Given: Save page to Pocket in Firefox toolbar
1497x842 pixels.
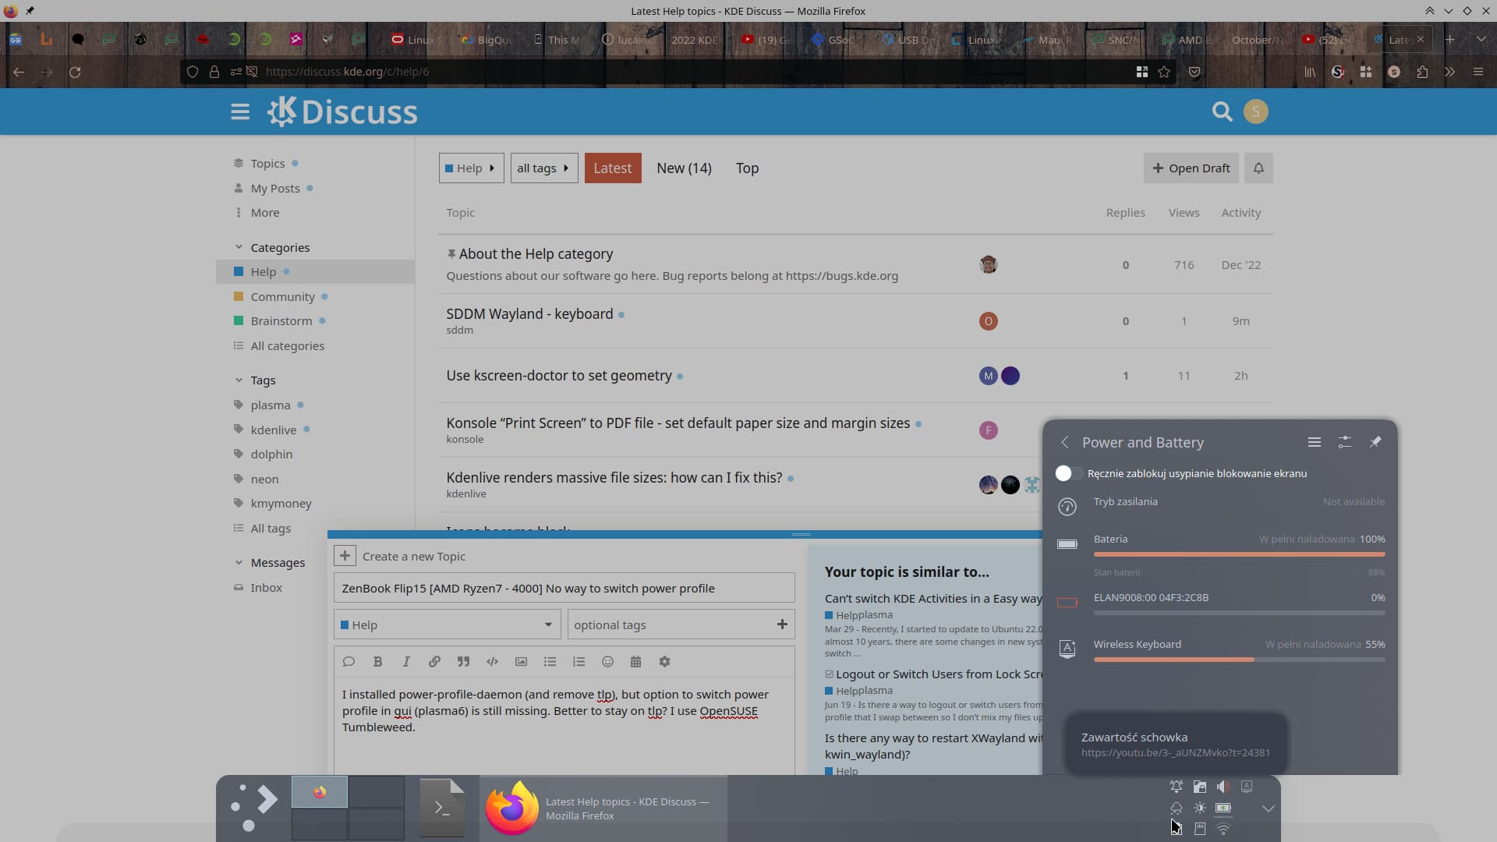Looking at the screenshot, I should pos(1194,72).
